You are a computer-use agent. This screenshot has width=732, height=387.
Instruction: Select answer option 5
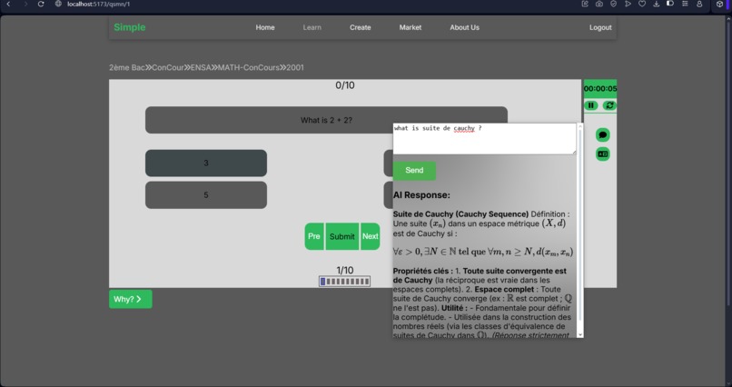tap(206, 195)
